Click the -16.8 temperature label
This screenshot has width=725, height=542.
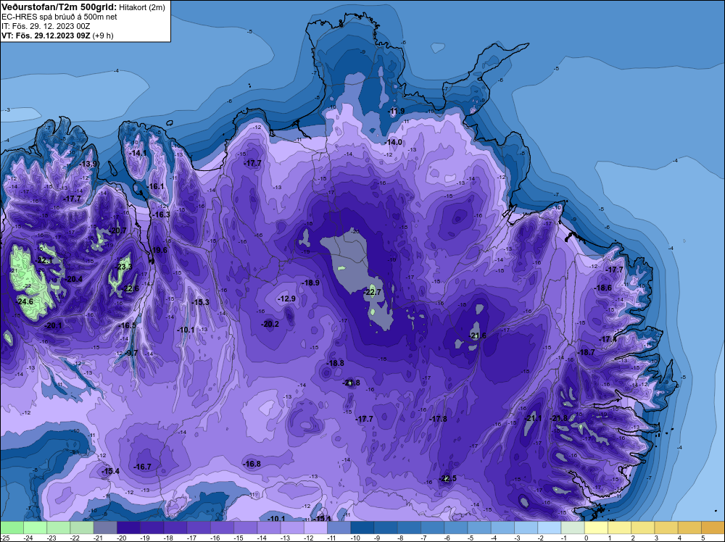tap(252, 464)
